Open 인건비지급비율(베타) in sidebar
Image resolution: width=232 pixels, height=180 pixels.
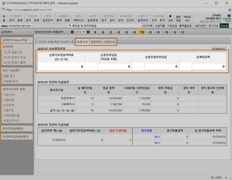17,137
